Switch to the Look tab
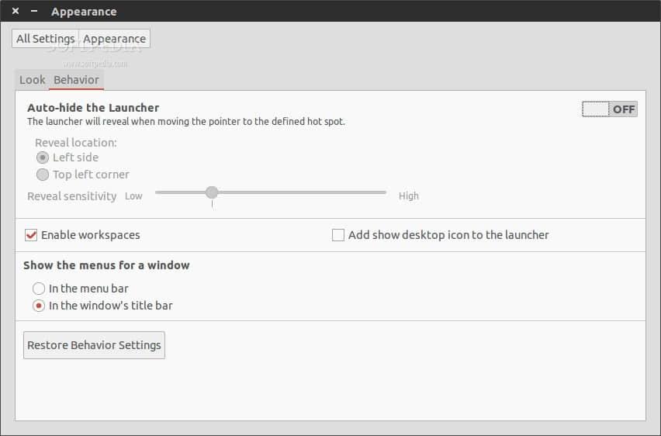 (x=33, y=80)
